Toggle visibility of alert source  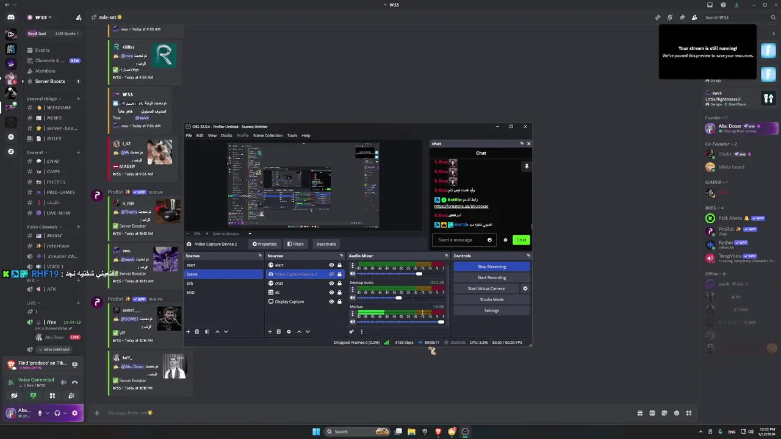pyautogui.click(x=331, y=265)
